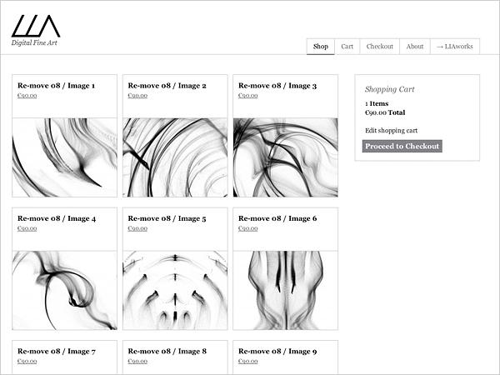Click the Re-move 08 / Image 6 title
The width and height of the screenshot is (500, 375).
(x=277, y=219)
